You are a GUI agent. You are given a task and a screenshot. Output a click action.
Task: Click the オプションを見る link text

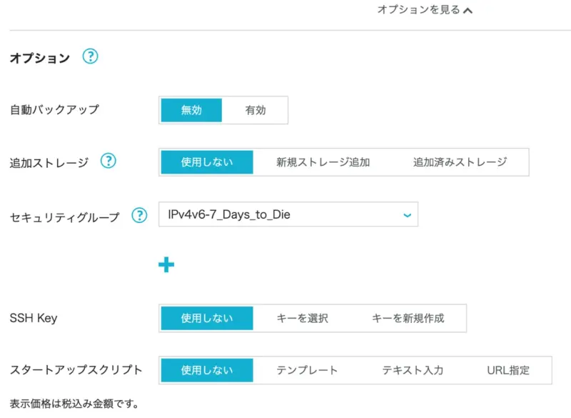(418, 11)
